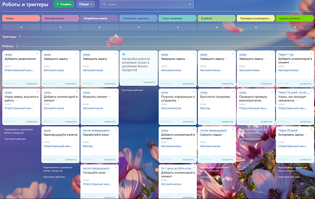The width and height of the screenshot is (315, 199).
Task: Click the plus icon under Новая stage
Action: point(21,27)
